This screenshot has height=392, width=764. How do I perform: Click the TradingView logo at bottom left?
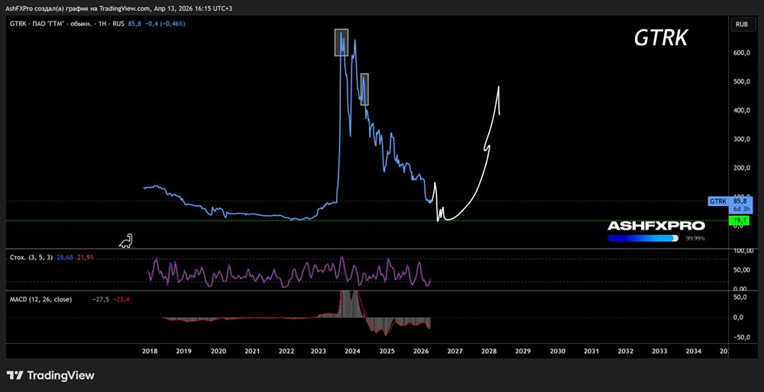50,375
